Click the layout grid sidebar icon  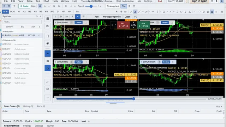click(x=48, y=19)
